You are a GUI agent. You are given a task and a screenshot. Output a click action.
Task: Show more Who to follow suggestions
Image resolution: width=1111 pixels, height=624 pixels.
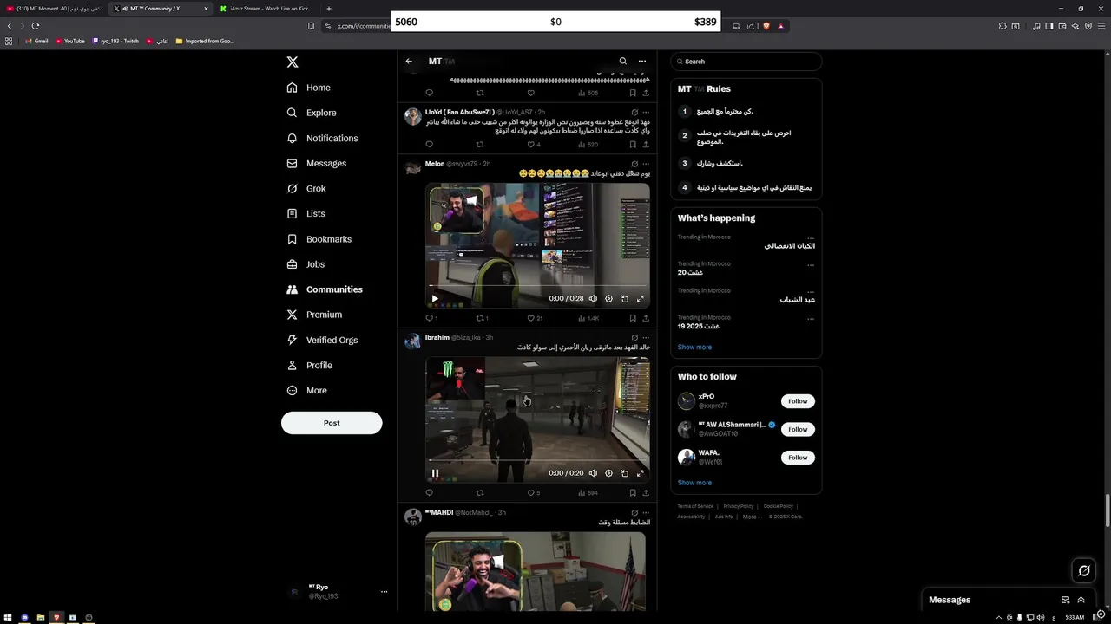[x=694, y=483]
